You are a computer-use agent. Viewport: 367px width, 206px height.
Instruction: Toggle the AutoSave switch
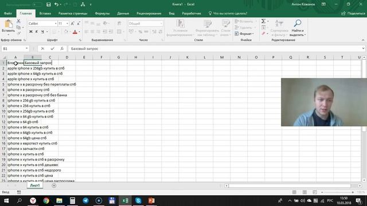pyautogui.click(x=37, y=5)
